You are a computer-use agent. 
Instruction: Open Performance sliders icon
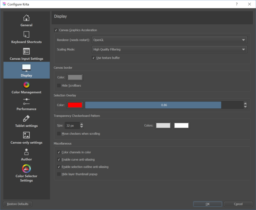tap(26, 101)
